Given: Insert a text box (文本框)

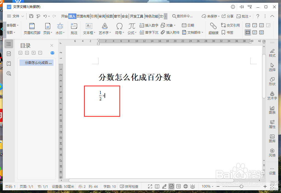Looking at the screenshot, I should tap(89, 29).
